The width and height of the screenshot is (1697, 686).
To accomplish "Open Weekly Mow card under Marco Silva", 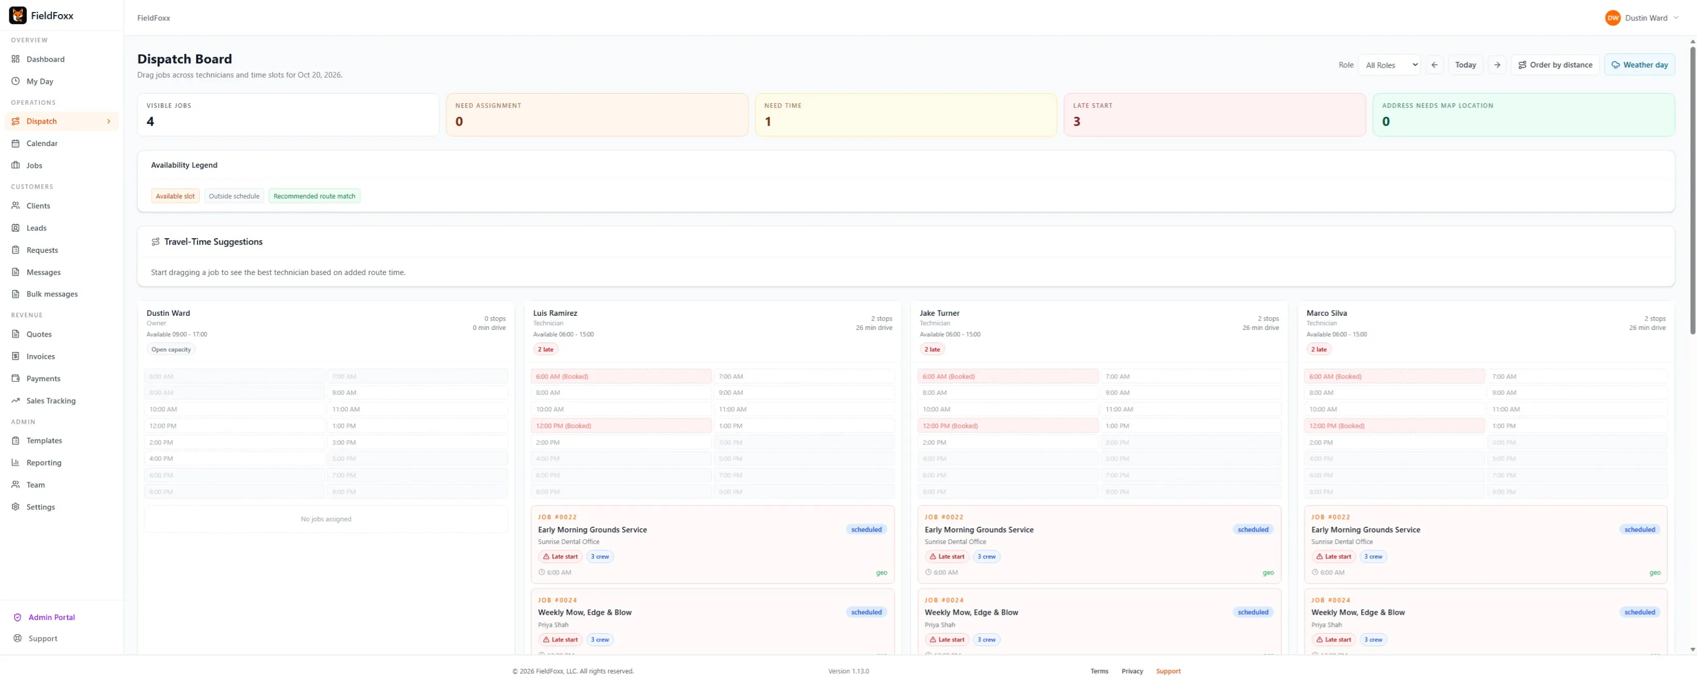I will (x=1485, y=622).
